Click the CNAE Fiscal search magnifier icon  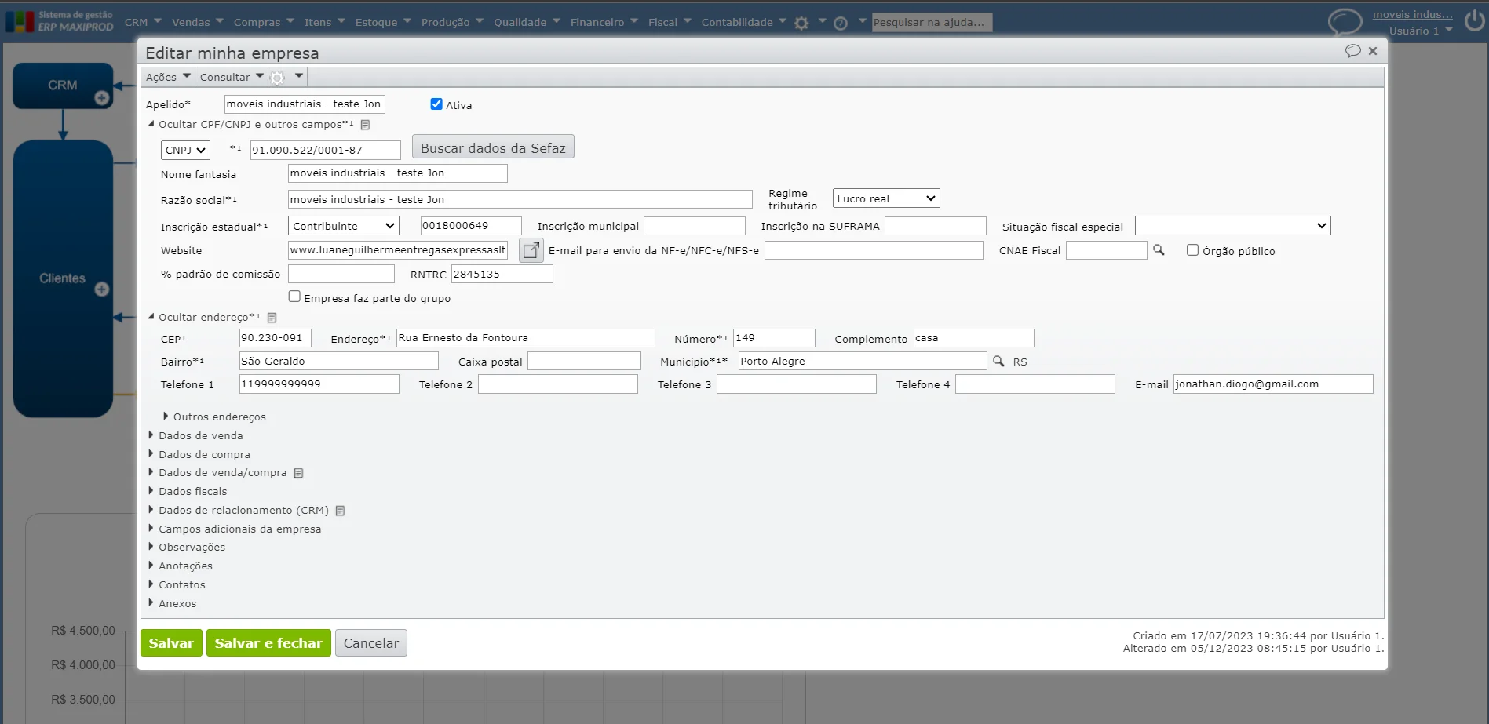coord(1159,250)
